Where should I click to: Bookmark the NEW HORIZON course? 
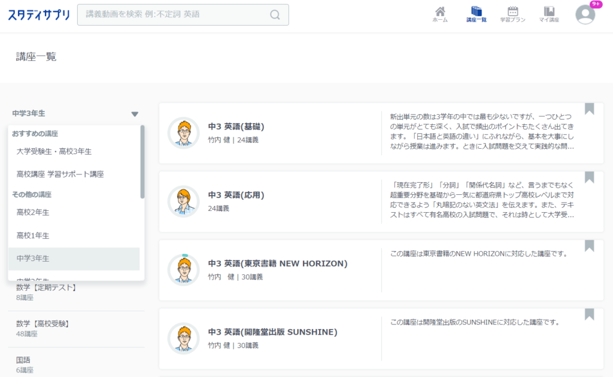pyautogui.click(x=589, y=246)
